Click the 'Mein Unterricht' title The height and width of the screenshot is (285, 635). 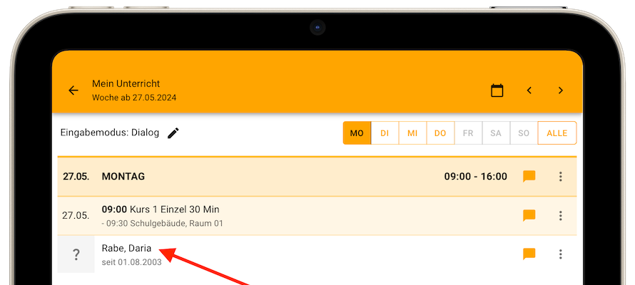[x=126, y=83]
